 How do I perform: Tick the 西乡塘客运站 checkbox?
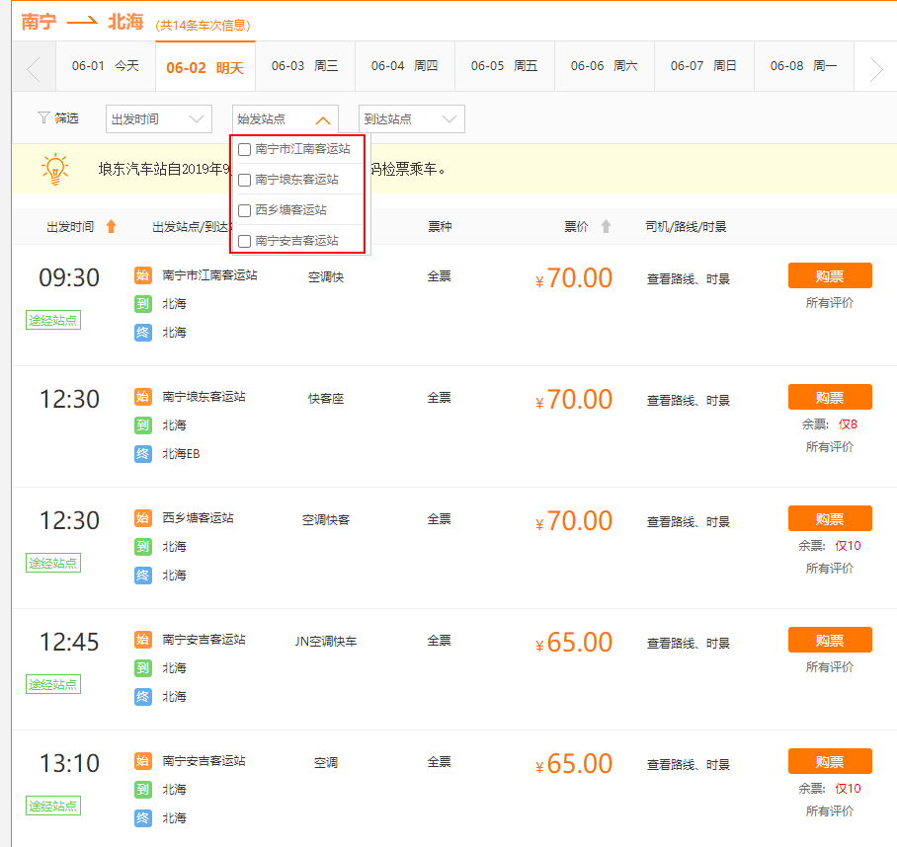(x=245, y=210)
